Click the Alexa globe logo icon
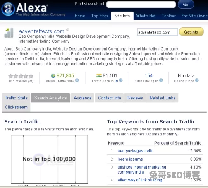Viewport: 208px width, 188px height. 8,9
